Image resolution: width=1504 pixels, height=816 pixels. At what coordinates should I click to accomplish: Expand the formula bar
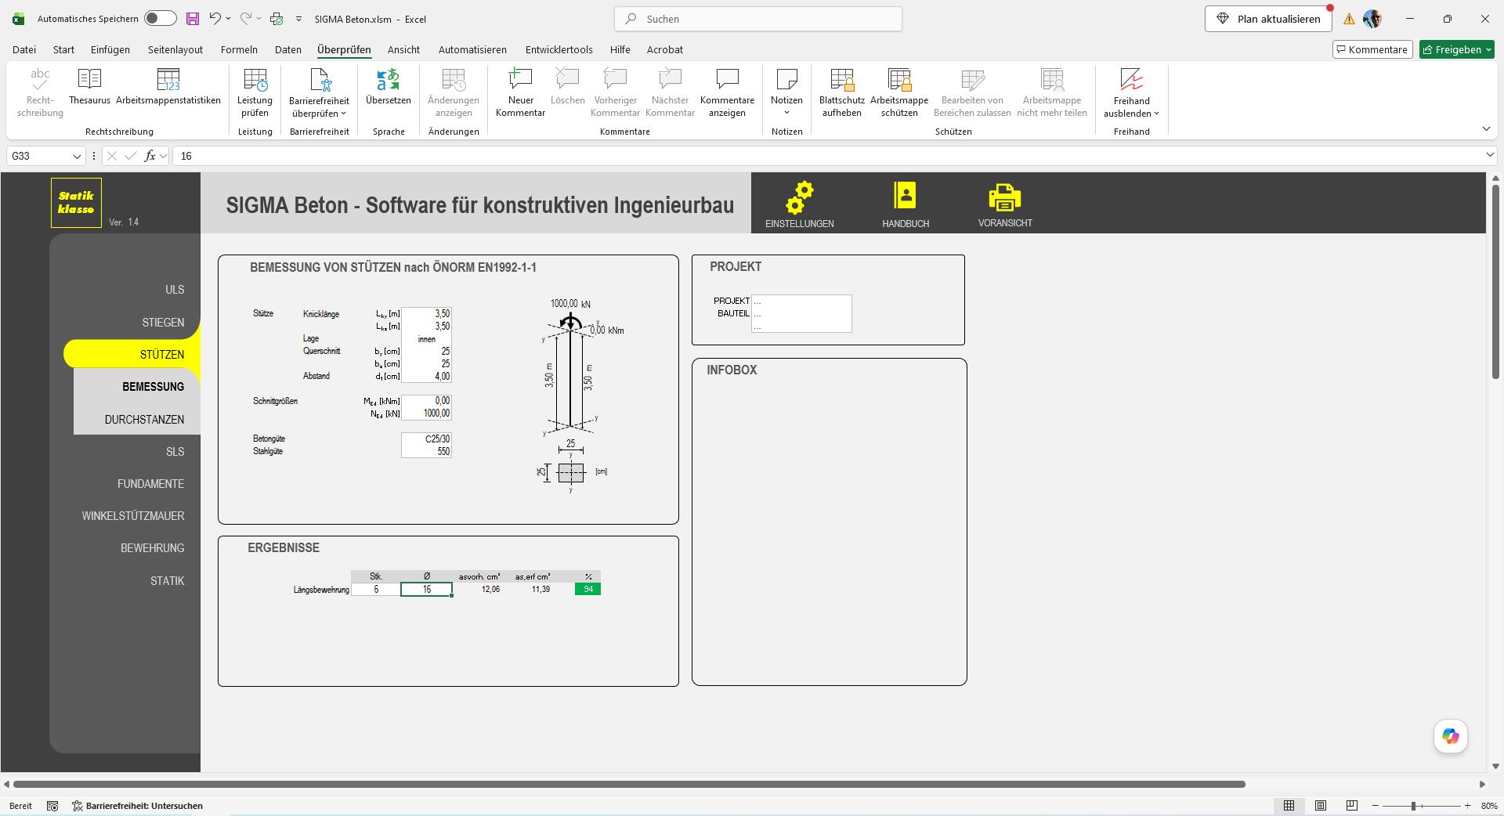pyautogui.click(x=1490, y=156)
